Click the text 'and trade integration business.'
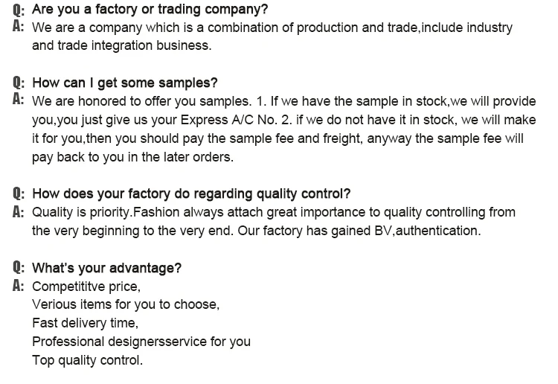558x384 pixels. [x=122, y=45]
